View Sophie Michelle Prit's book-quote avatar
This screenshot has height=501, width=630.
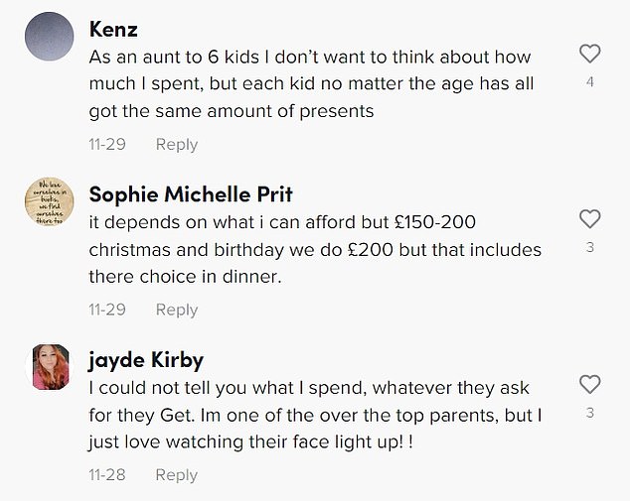49,205
